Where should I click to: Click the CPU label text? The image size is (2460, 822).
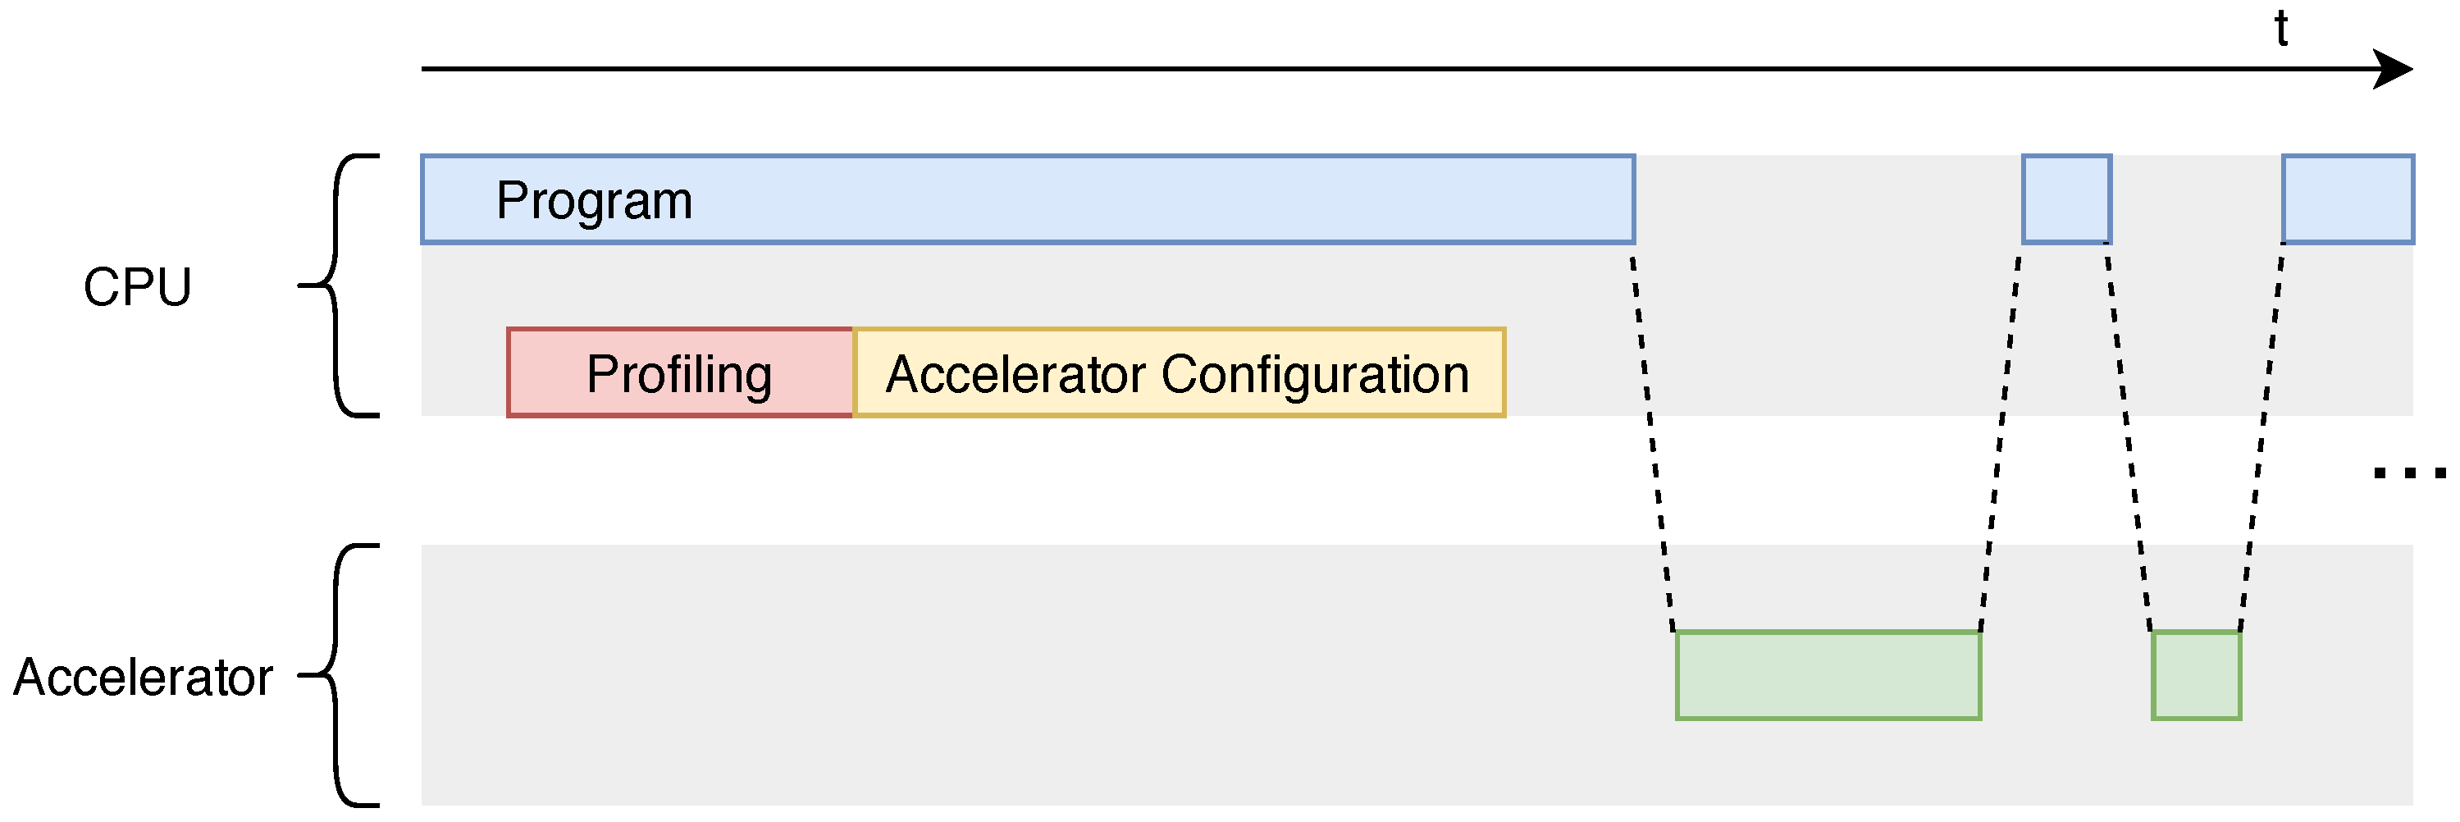pos(138,286)
